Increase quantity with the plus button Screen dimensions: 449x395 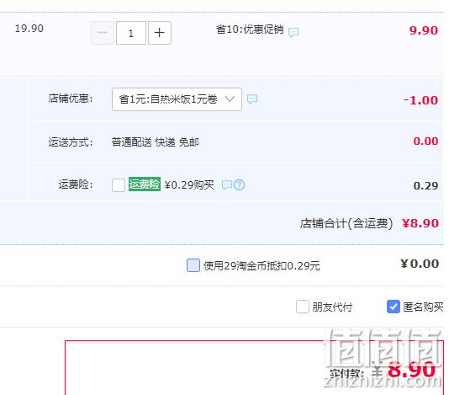click(160, 33)
